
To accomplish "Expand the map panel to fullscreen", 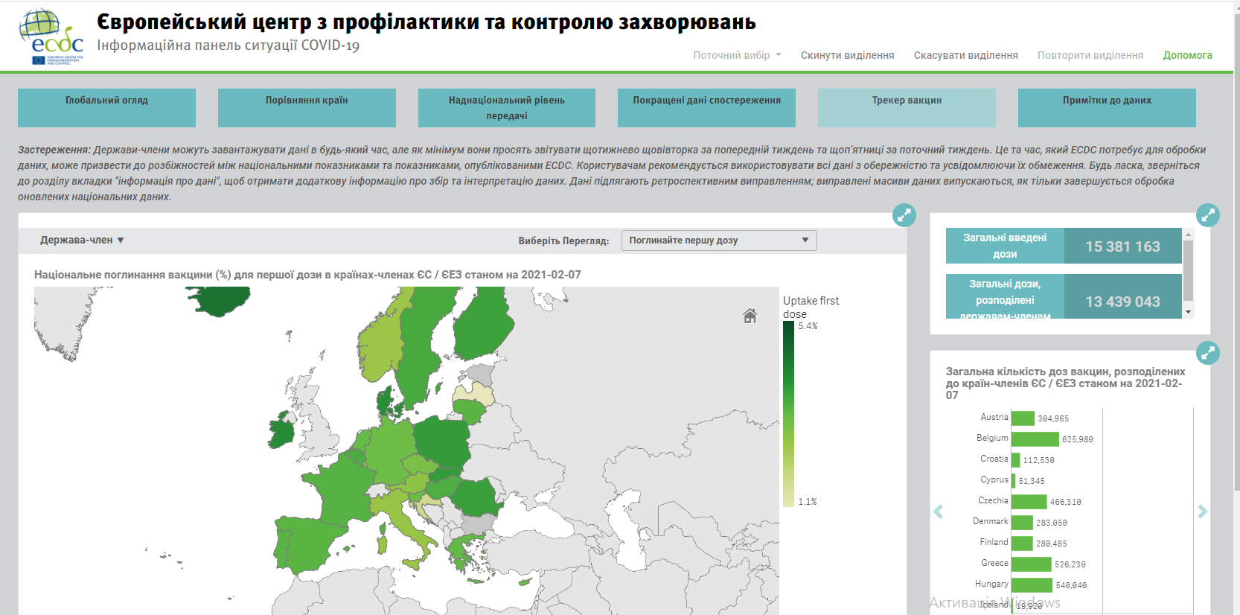I will [904, 215].
